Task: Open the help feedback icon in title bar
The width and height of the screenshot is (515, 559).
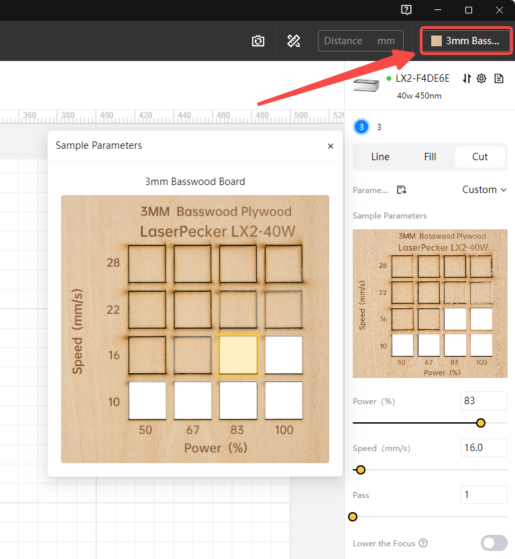Action: 406,10
